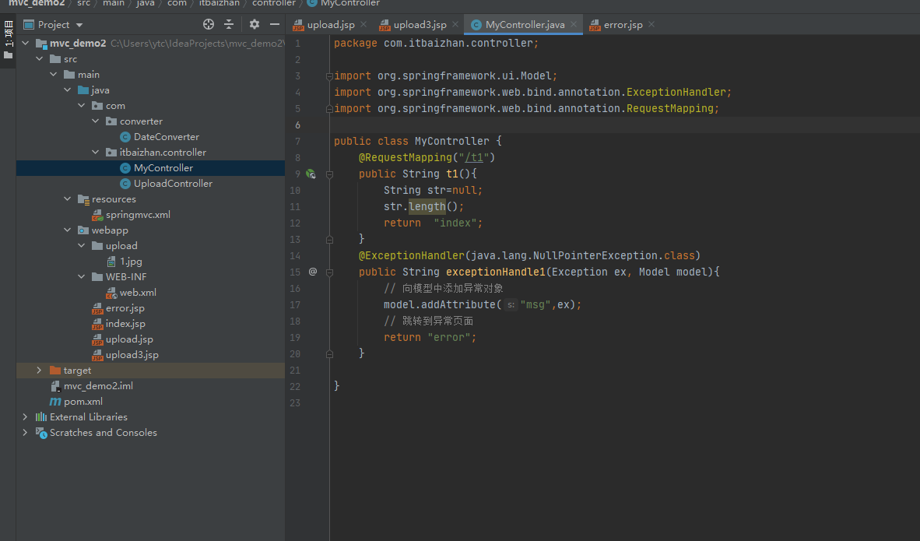Click the Spring mapping gutter icon on line 9
Viewport: 920px width, 541px height.
[311, 174]
